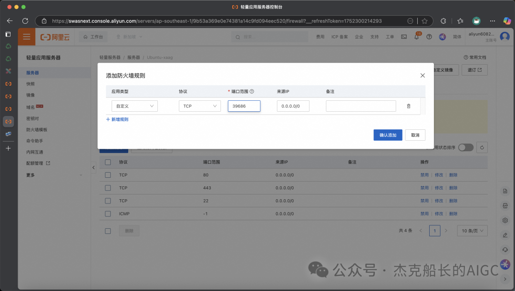
Task: Expand the 更多 sidebar section
Action: pos(54,175)
